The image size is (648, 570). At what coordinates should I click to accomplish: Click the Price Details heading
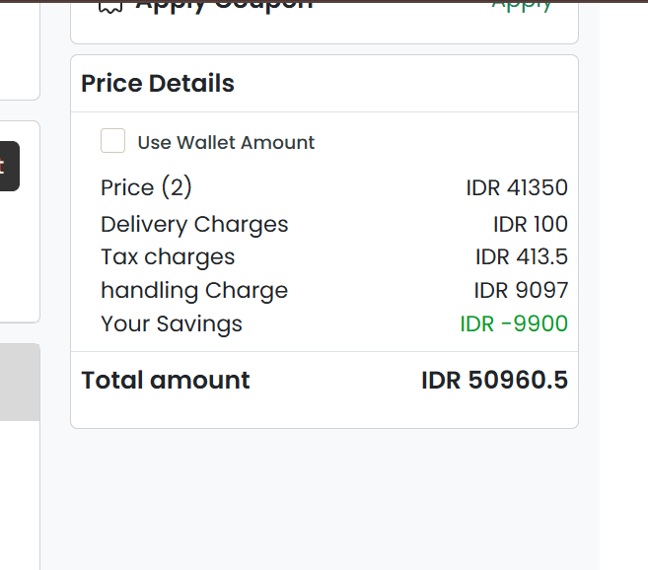coord(158,83)
